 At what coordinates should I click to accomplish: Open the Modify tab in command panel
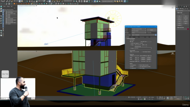pos(179,7)
